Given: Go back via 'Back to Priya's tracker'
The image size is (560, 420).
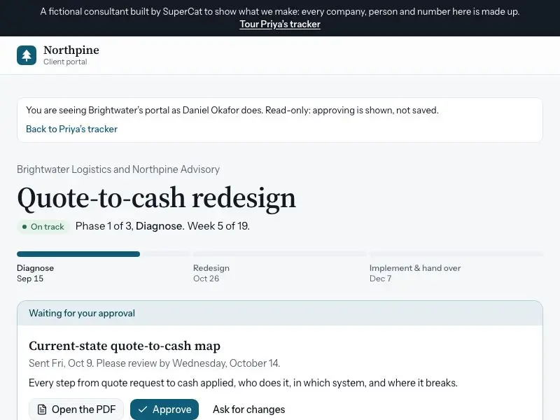Looking at the screenshot, I should click(x=71, y=129).
